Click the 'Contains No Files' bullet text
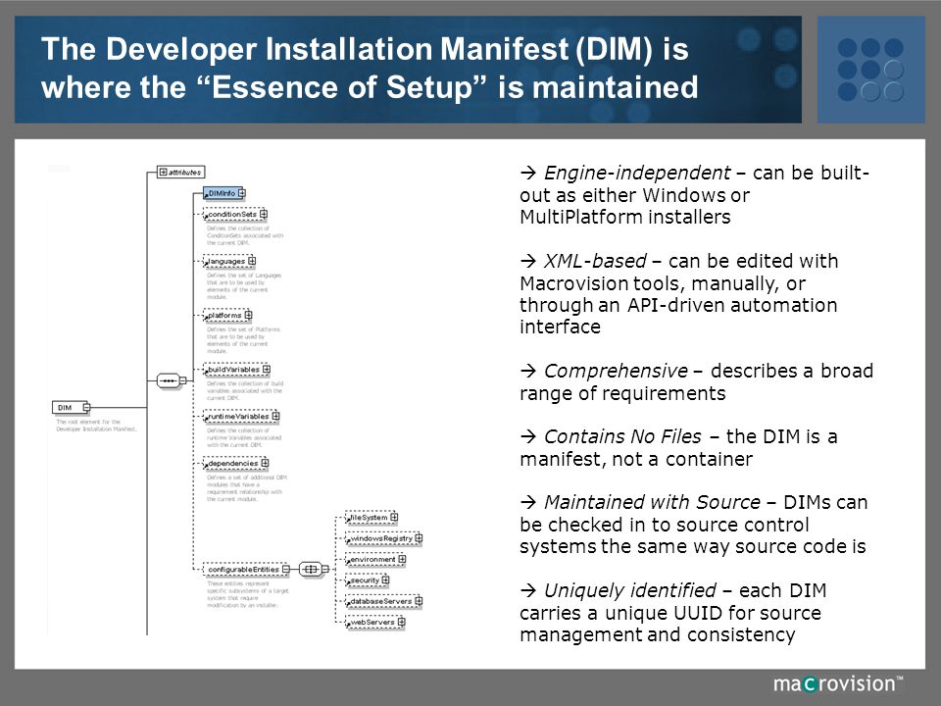Screen dimensions: 941x706 (678, 447)
